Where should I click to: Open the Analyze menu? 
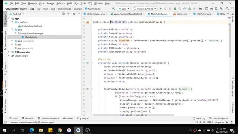[x=51, y=3]
